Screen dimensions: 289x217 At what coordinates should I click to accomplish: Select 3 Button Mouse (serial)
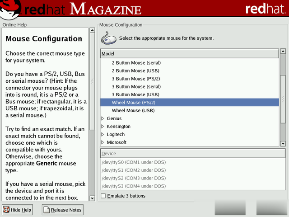click(x=190, y=86)
